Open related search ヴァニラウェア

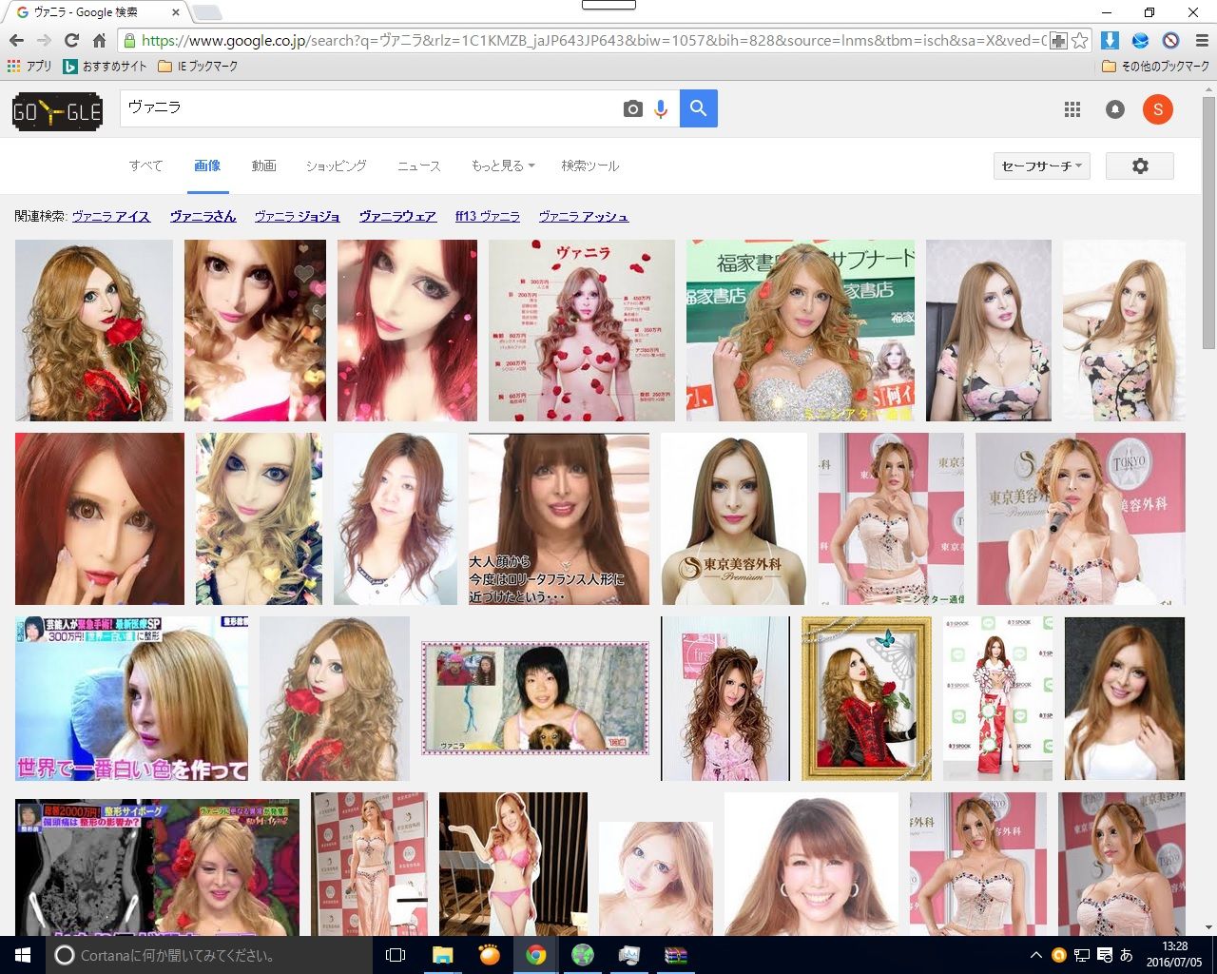click(x=397, y=217)
